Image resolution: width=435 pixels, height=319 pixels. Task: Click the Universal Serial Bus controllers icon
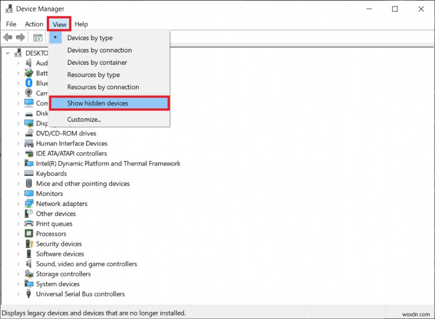pyautogui.click(x=28, y=294)
